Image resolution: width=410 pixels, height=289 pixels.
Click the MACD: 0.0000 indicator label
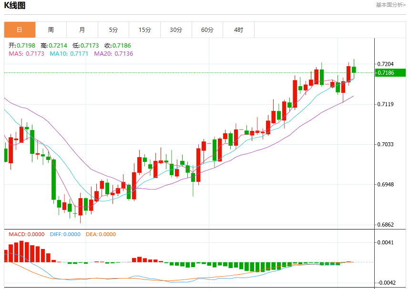tap(26, 234)
